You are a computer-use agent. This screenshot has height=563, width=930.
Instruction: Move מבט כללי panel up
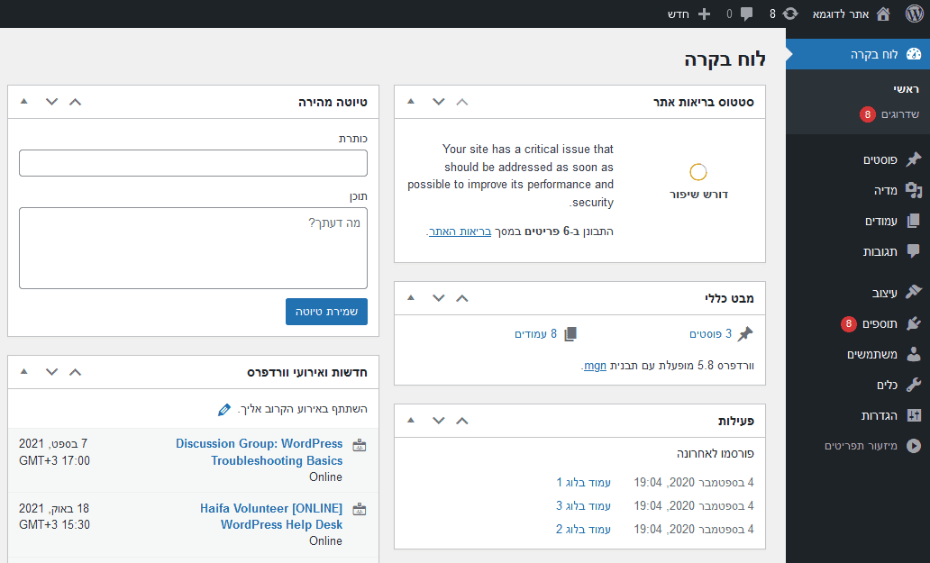pyautogui.click(x=462, y=298)
